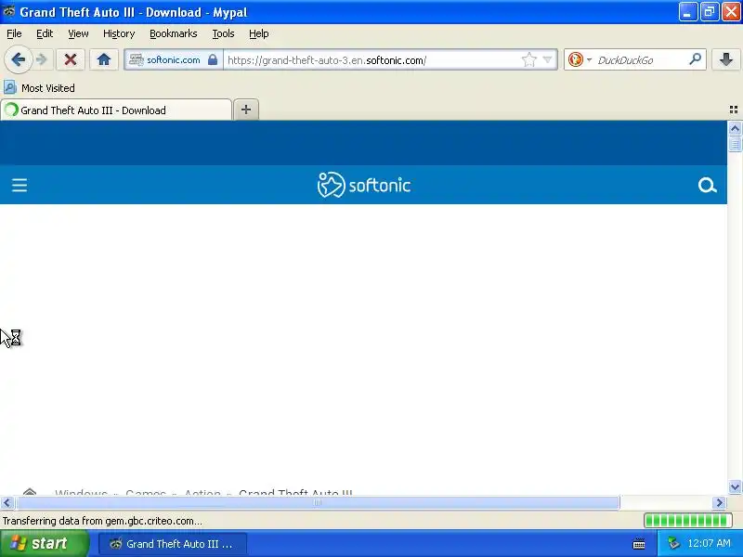
Task: Open a new tab with plus button
Action: tap(246, 110)
